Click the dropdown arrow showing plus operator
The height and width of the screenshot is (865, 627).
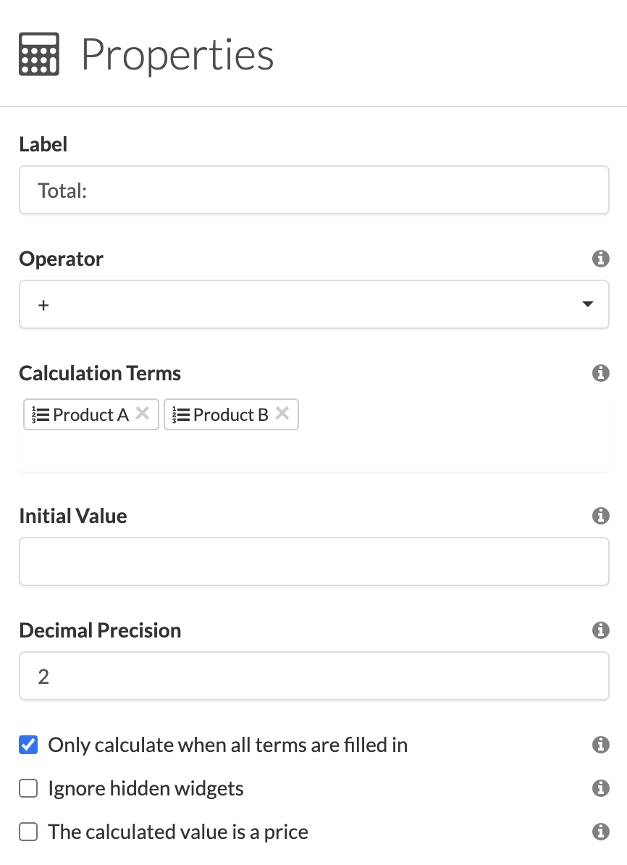(587, 304)
